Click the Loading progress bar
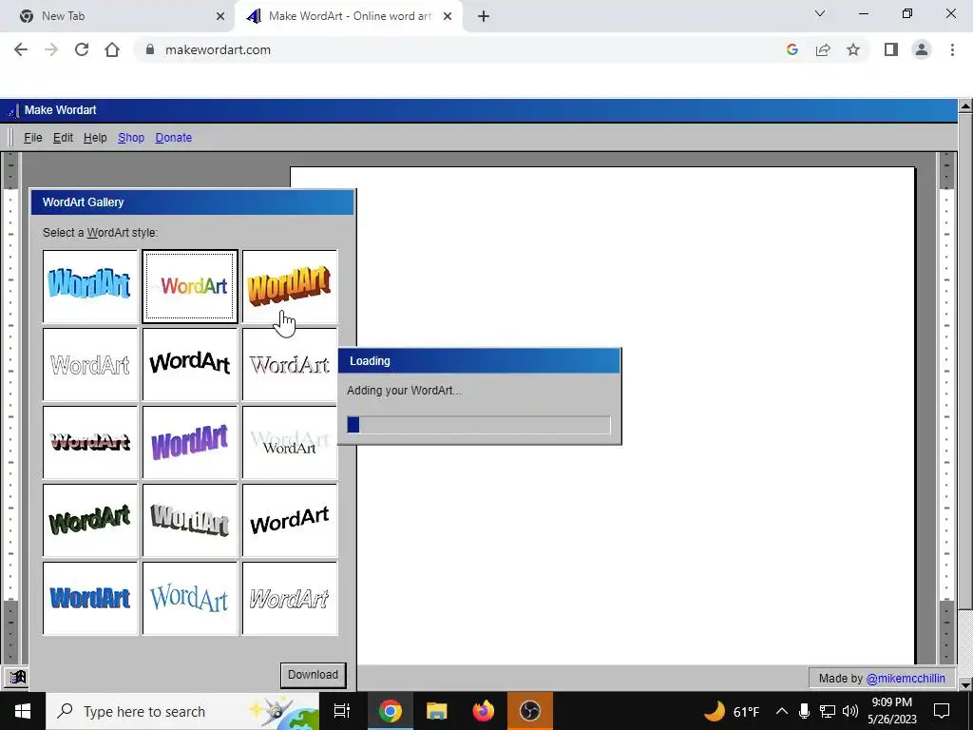Viewport: 973px width, 730px height. point(479,425)
